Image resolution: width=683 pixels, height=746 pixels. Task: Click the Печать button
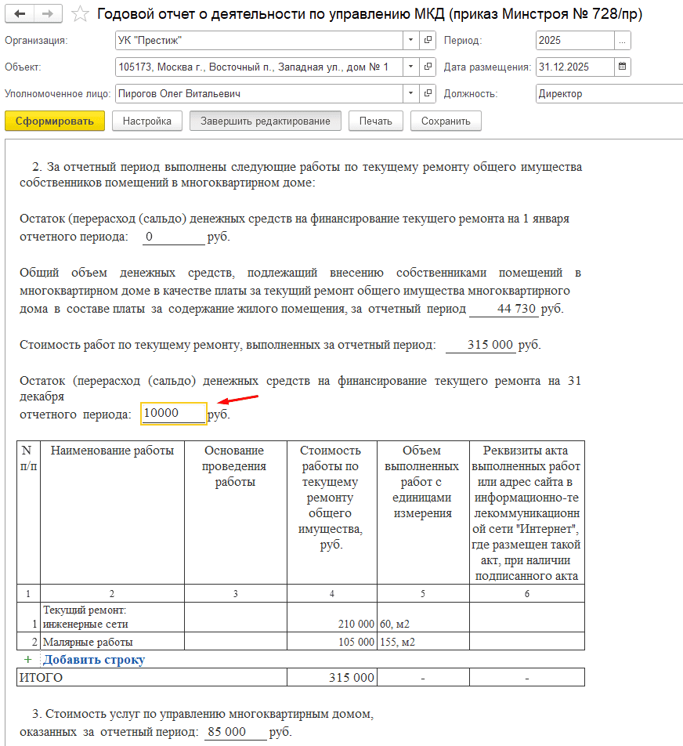pos(376,121)
